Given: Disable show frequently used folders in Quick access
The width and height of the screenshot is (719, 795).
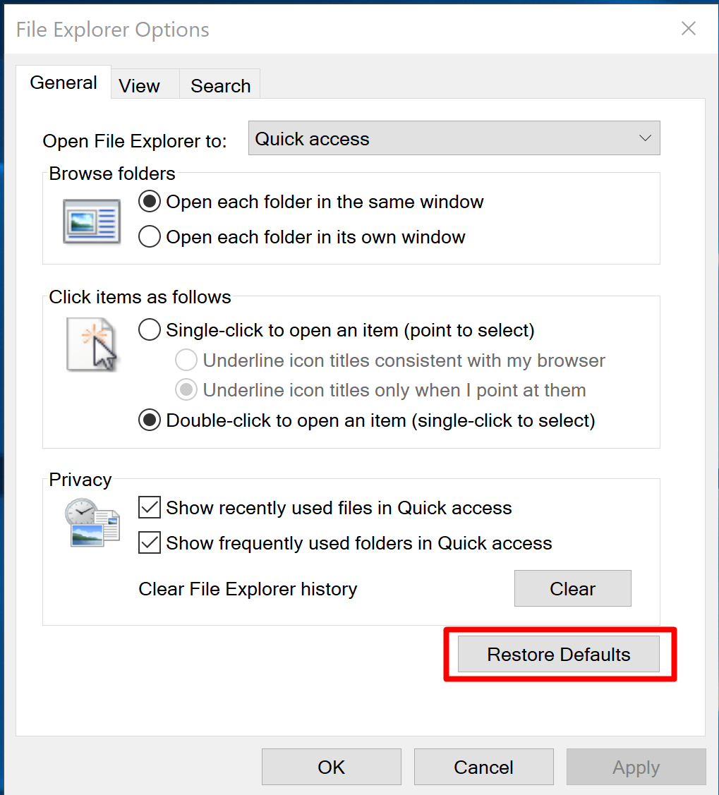Looking at the screenshot, I should (x=149, y=543).
